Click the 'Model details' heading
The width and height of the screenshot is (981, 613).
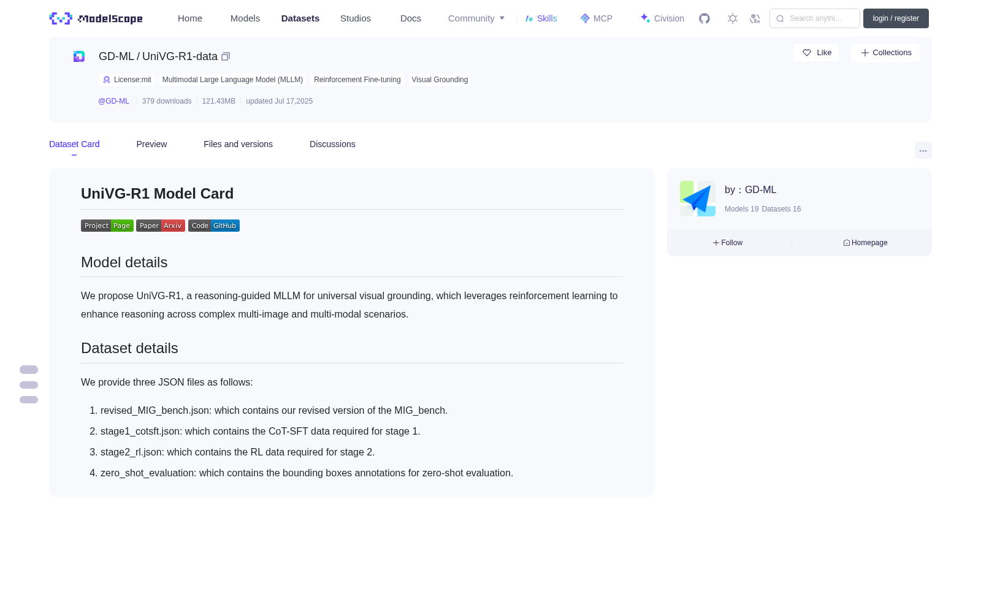pyautogui.click(x=124, y=262)
